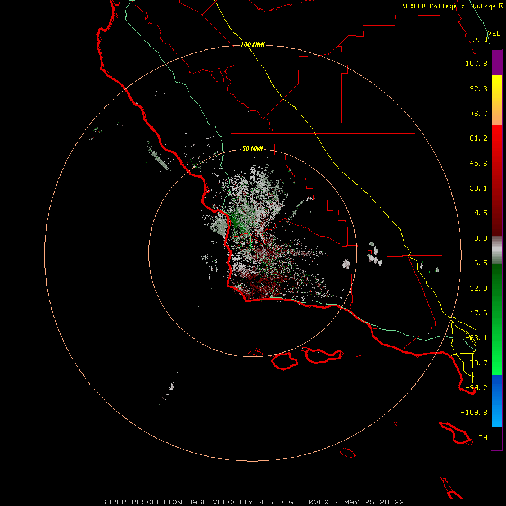The width and height of the screenshot is (506, 506).
Task: Click the 76.7 velocity scale value
Action: [x=478, y=113]
